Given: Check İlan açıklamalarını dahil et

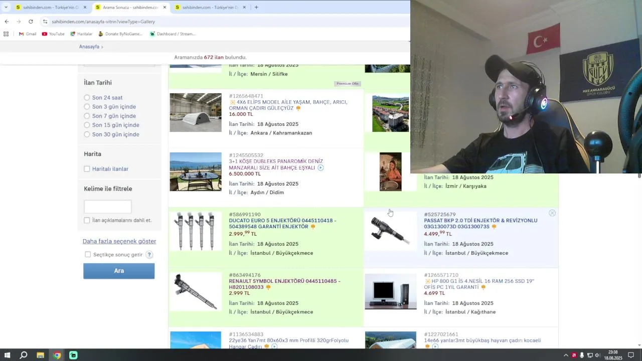Looking at the screenshot, I should pos(87,220).
